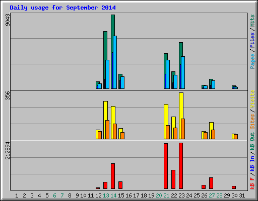Image resolution: width=258 pixels, height=201 pixels.
Task: Click the green "Hits" legend label
Action: (252, 21)
